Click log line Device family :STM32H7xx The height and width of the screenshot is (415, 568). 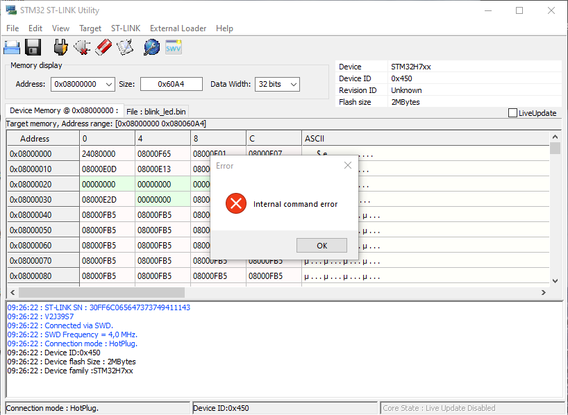pos(70,371)
